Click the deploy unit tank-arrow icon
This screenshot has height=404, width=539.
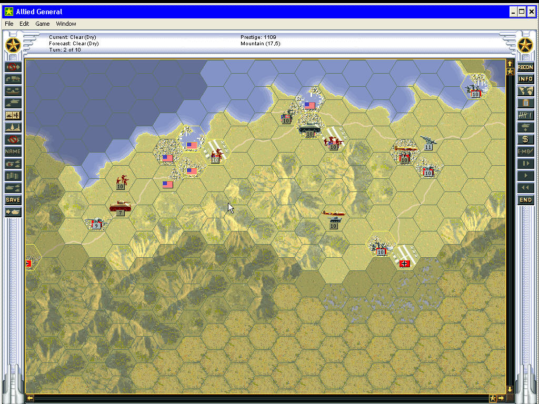pyautogui.click(x=526, y=127)
